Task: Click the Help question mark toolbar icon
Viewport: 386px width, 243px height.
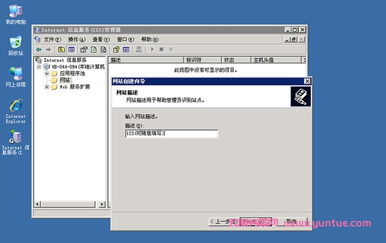Action: pyautogui.click(x=116, y=49)
